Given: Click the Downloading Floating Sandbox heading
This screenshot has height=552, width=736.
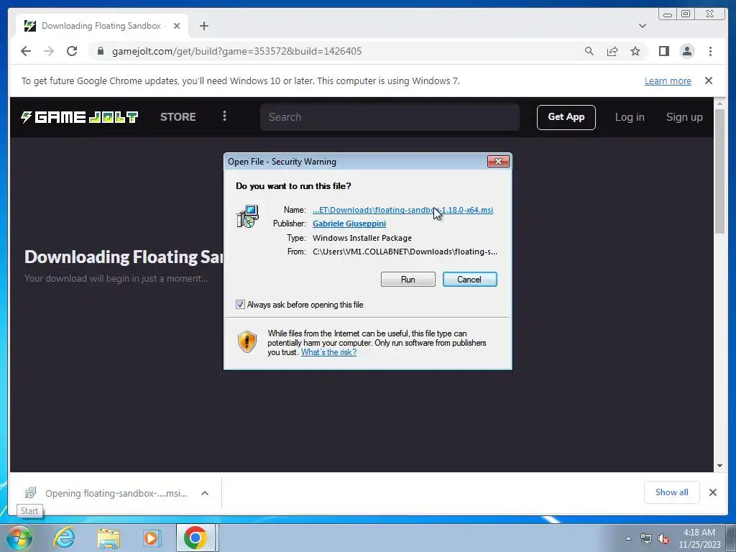Looking at the screenshot, I should tap(124, 257).
